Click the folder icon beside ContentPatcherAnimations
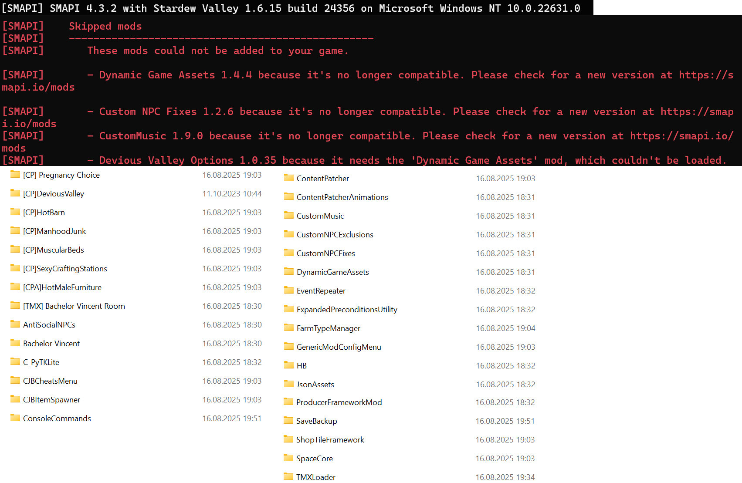The height and width of the screenshot is (483, 742). pyautogui.click(x=288, y=197)
